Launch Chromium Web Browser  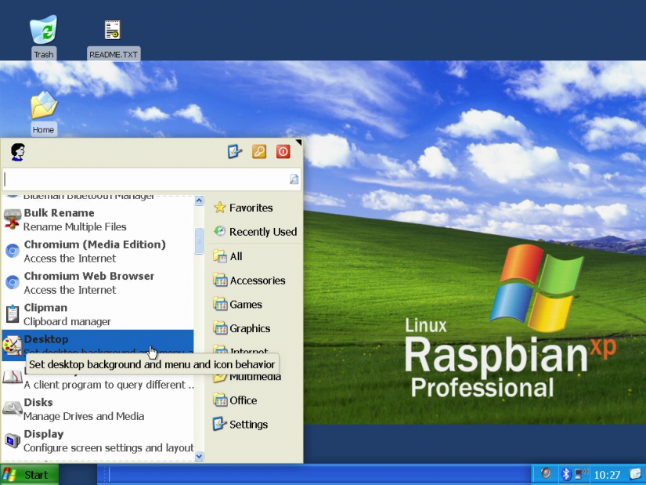(x=88, y=282)
